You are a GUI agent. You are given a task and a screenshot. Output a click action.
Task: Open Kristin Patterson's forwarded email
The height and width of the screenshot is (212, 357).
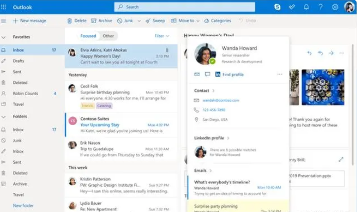click(x=121, y=185)
